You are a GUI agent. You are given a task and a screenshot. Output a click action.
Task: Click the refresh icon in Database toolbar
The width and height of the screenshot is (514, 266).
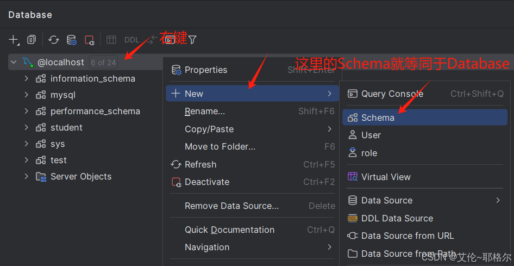[x=54, y=40]
